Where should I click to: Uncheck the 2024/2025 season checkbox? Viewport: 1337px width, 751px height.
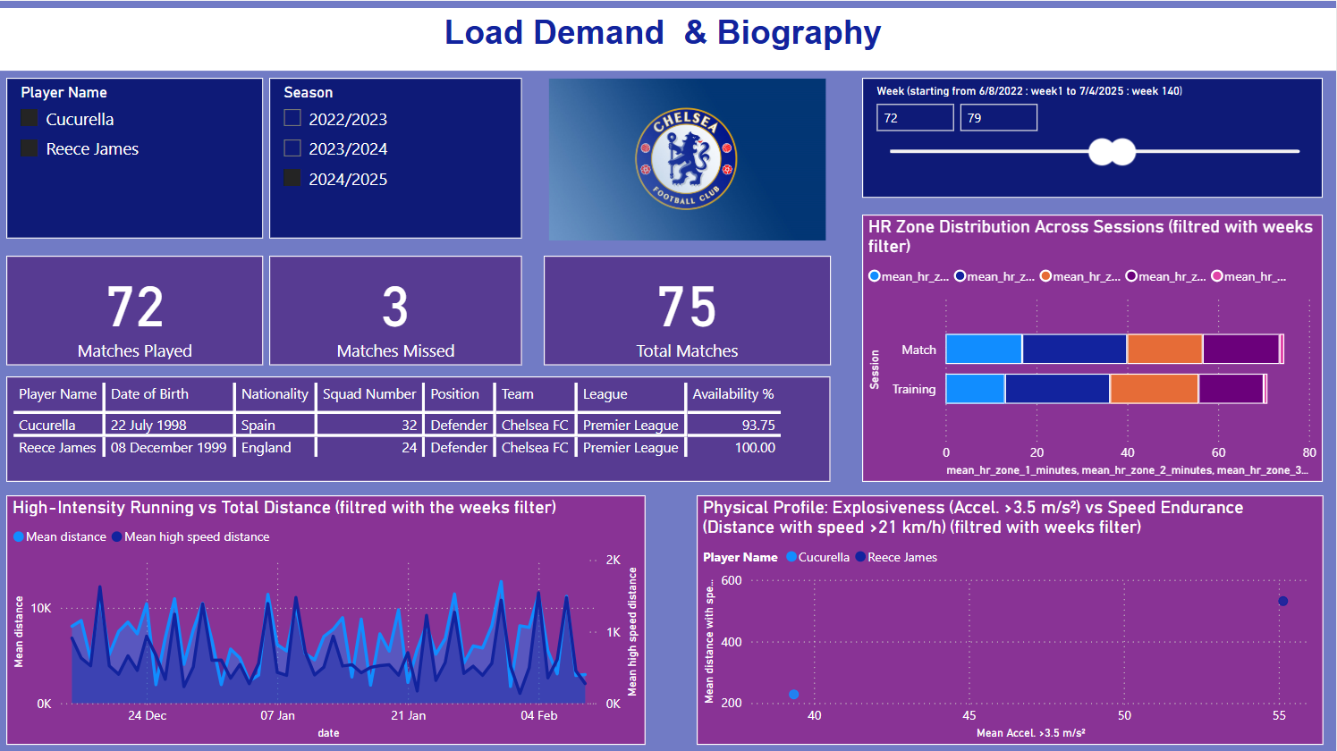292,178
